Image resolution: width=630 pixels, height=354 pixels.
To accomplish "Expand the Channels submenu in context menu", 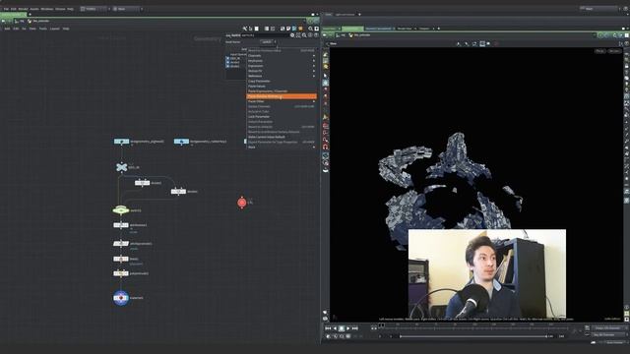I will coord(282,55).
